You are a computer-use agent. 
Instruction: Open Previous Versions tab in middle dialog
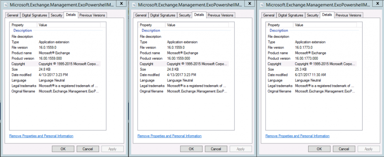pyautogui.click(x=220, y=15)
